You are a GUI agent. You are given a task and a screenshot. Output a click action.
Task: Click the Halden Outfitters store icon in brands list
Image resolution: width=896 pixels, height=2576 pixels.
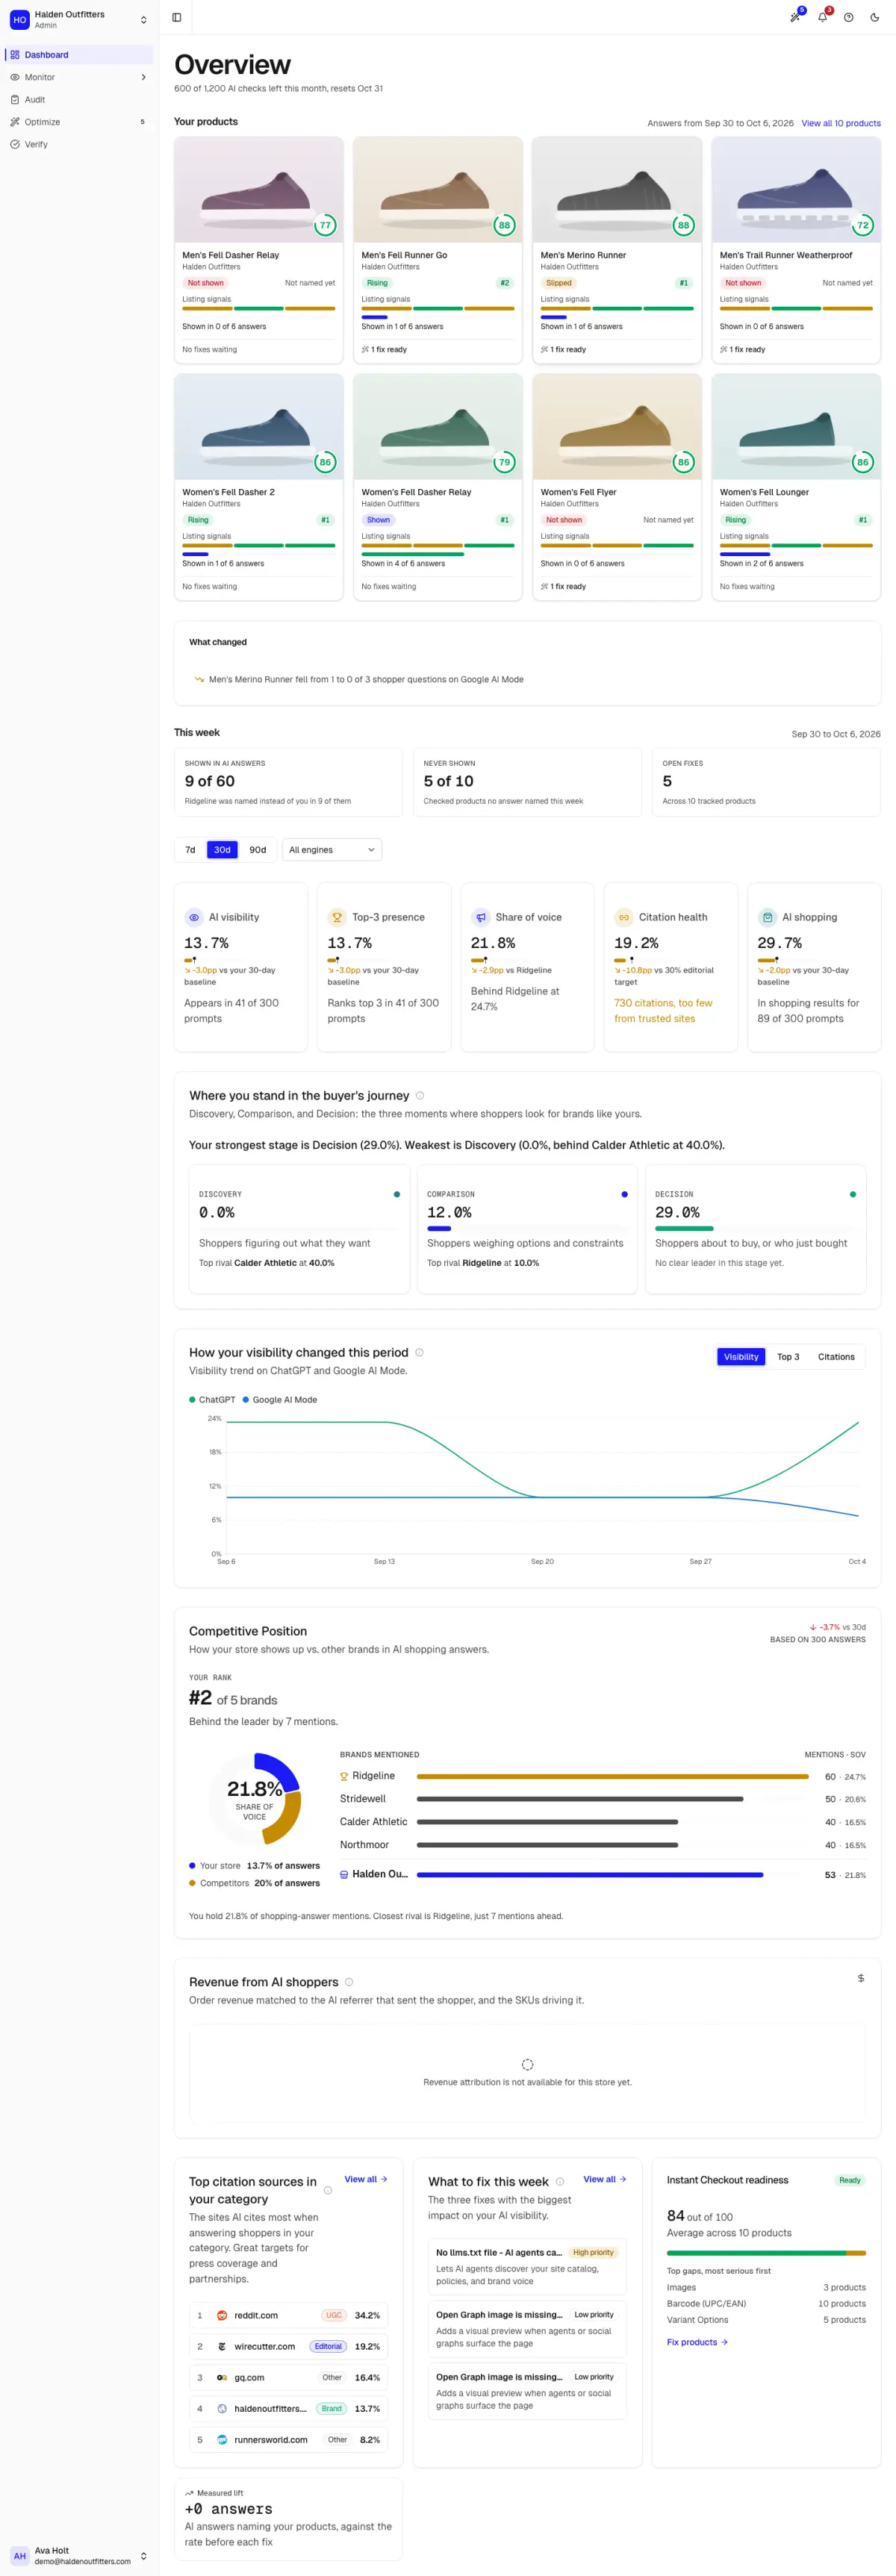pyautogui.click(x=344, y=1874)
